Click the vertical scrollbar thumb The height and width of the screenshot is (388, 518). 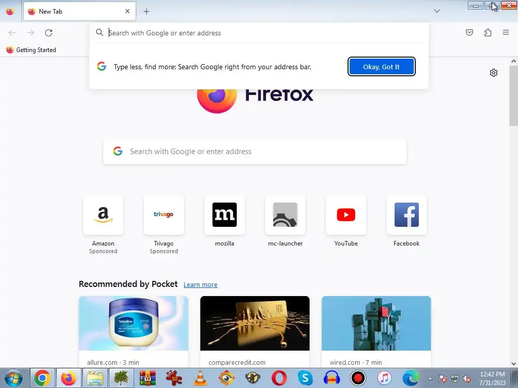[513, 95]
